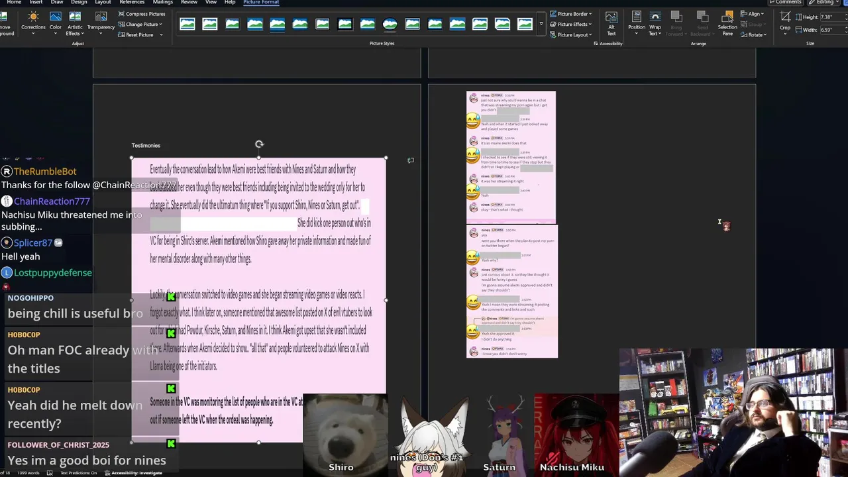Click the Change Picture button
The width and height of the screenshot is (848, 477).
pos(140,25)
